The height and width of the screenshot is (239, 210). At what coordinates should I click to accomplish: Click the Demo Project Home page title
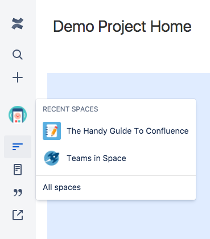click(x=122, y=27)
